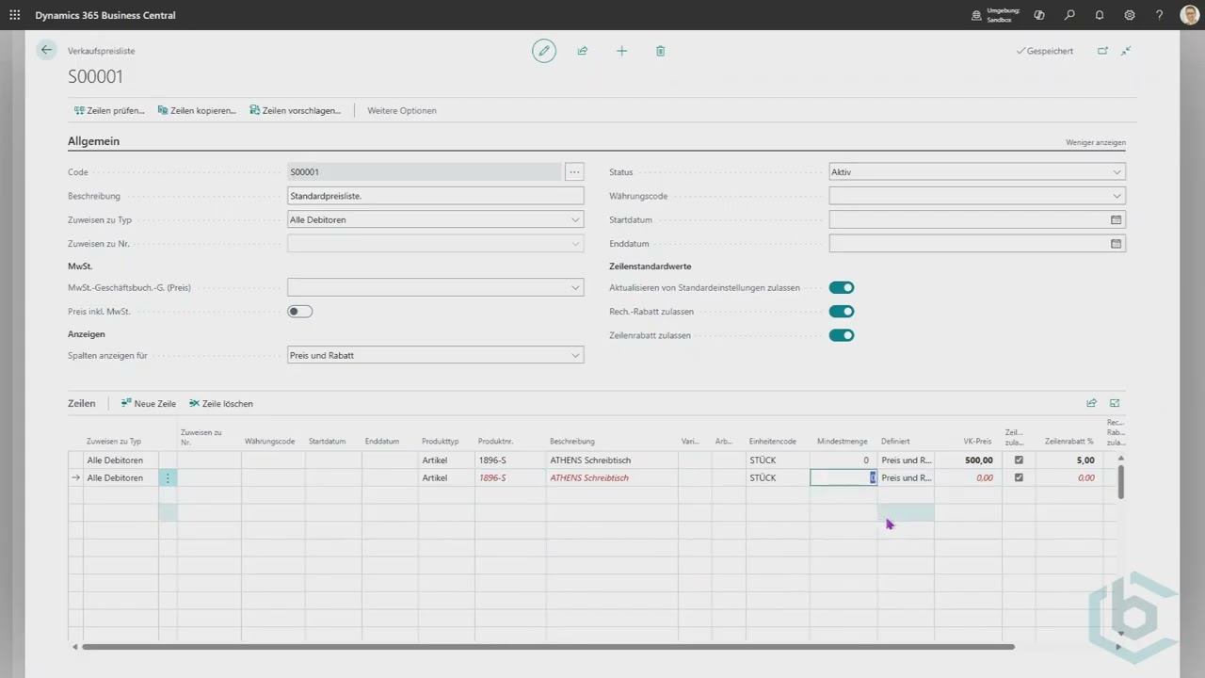Expand the Status dropdown showing Aktiv

point(976,172)
